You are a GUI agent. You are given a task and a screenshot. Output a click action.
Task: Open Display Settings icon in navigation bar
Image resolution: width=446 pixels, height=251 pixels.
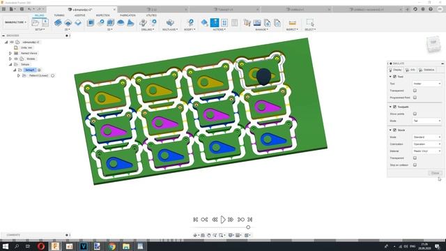coord(231,236)
